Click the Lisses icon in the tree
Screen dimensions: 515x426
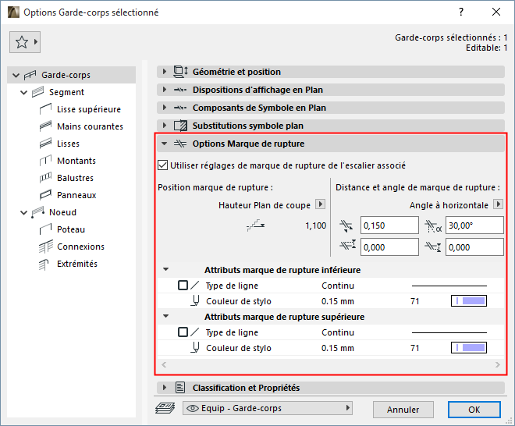tap(46, 144)
